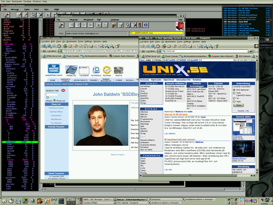Screen dimensions: 273x205
Task: Expand the bookmark toolbar overflow chevron in Unix.se window
Action: pyautogui.click(x=257, y=56)
